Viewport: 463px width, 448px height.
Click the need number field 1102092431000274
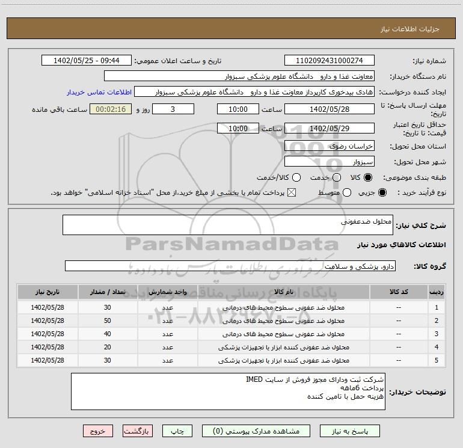(x=330, y=61)
